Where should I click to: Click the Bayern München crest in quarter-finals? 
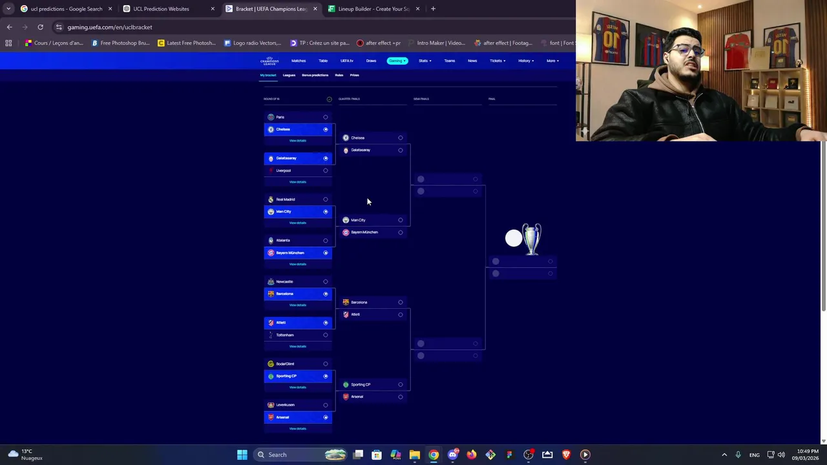(x=346, y=232)
